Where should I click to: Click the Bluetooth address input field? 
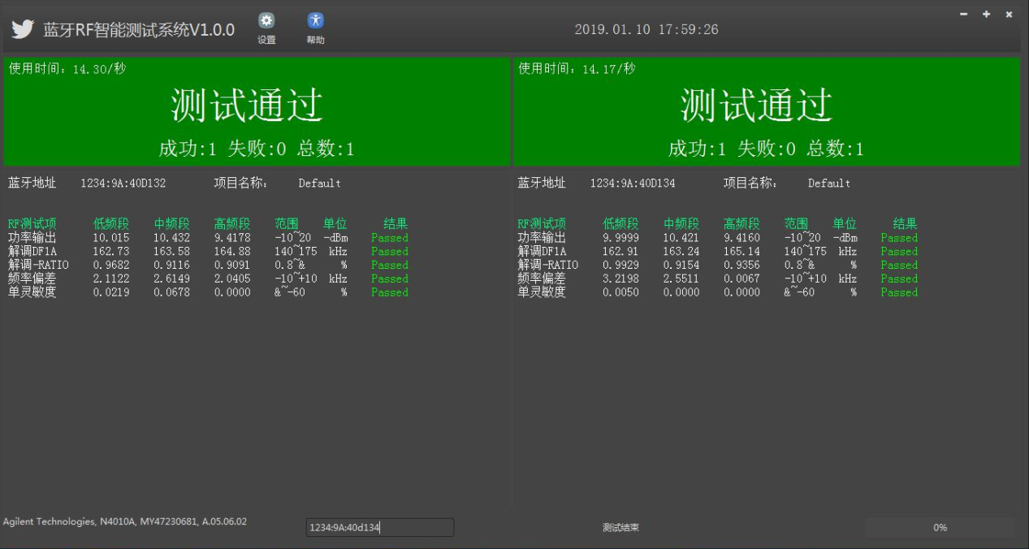click(379, 528)
